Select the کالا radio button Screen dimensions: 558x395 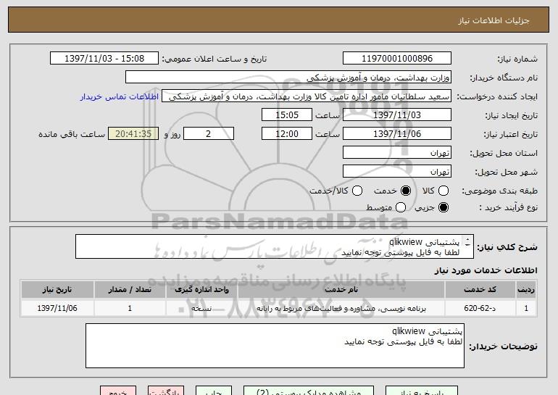pos(444,191)
